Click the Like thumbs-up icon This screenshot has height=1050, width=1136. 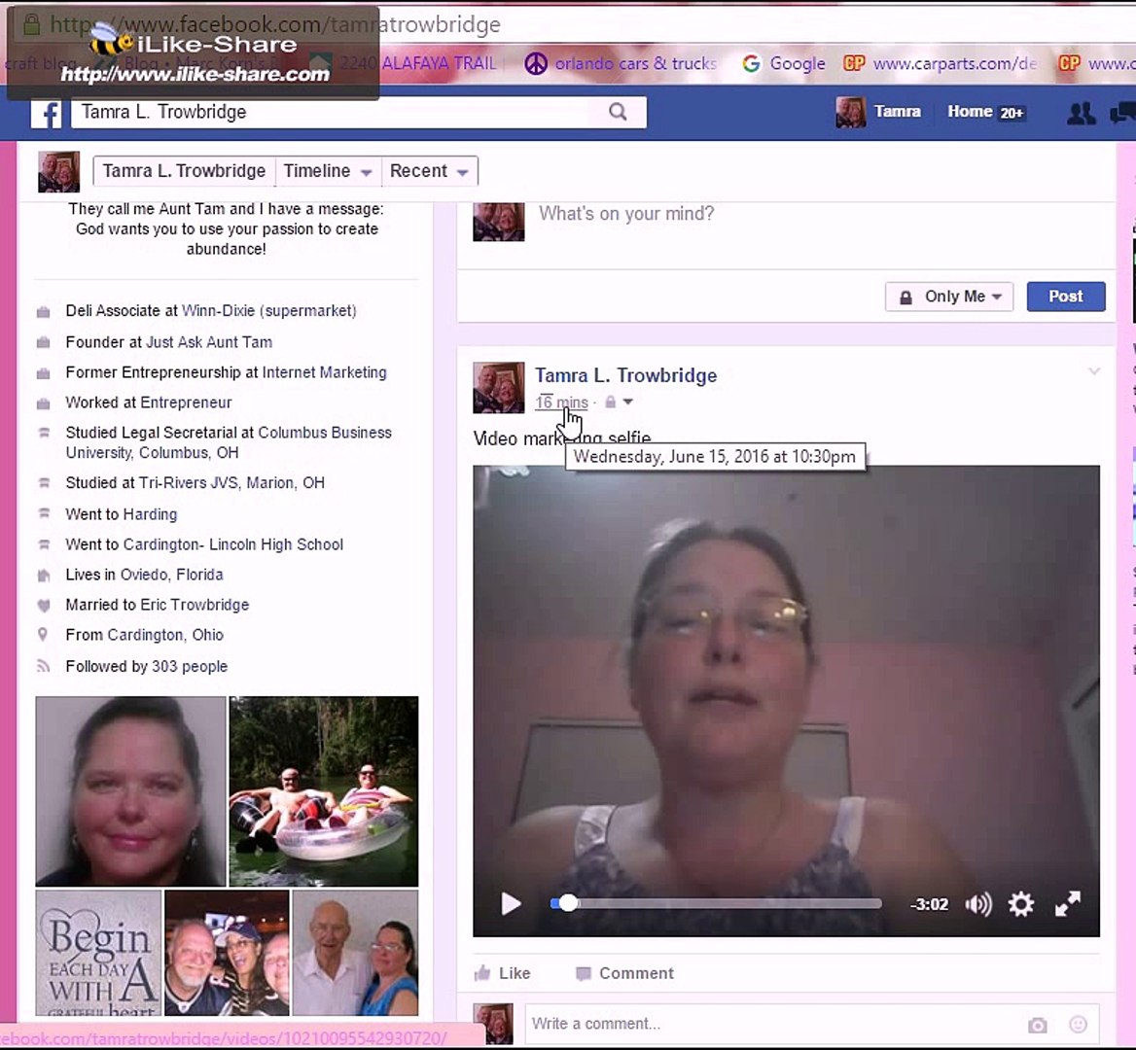click(x=481, y=972)
